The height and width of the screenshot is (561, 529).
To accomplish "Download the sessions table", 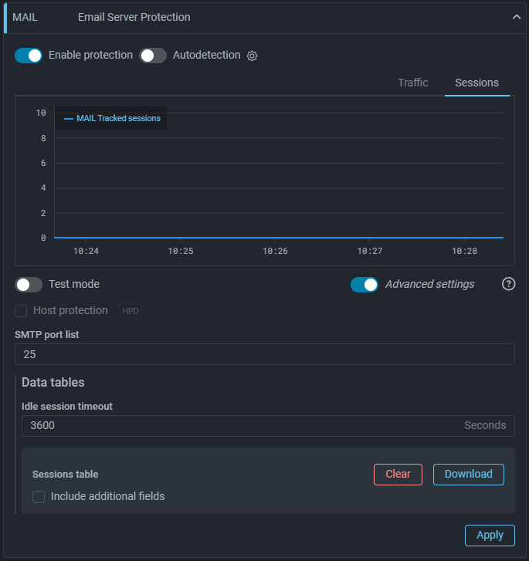I will pos(468,475).
